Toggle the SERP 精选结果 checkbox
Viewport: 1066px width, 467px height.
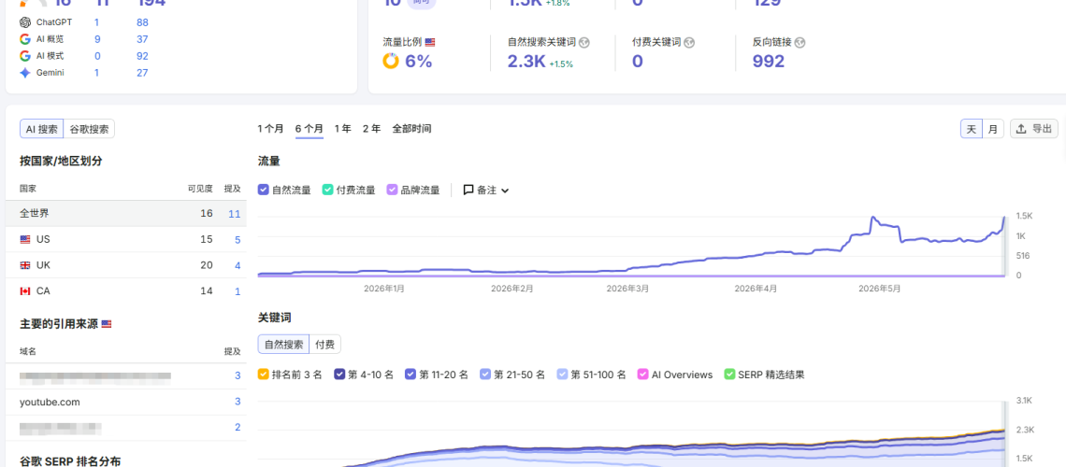coord(729,374)
